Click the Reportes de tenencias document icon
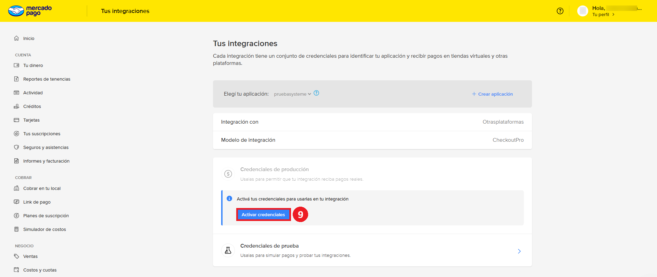 (16, 79)
